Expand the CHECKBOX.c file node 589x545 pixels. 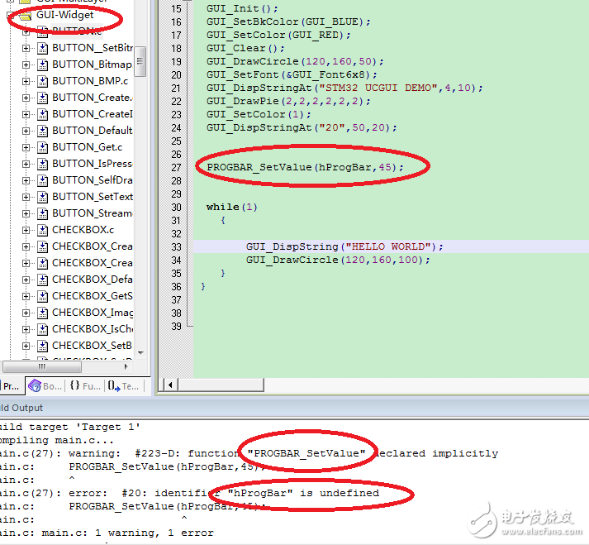point(26,230)
